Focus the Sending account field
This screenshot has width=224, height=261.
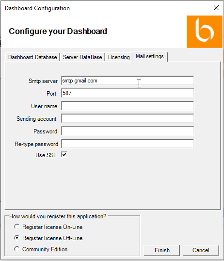pyautogui.click(x=128, y=118)
